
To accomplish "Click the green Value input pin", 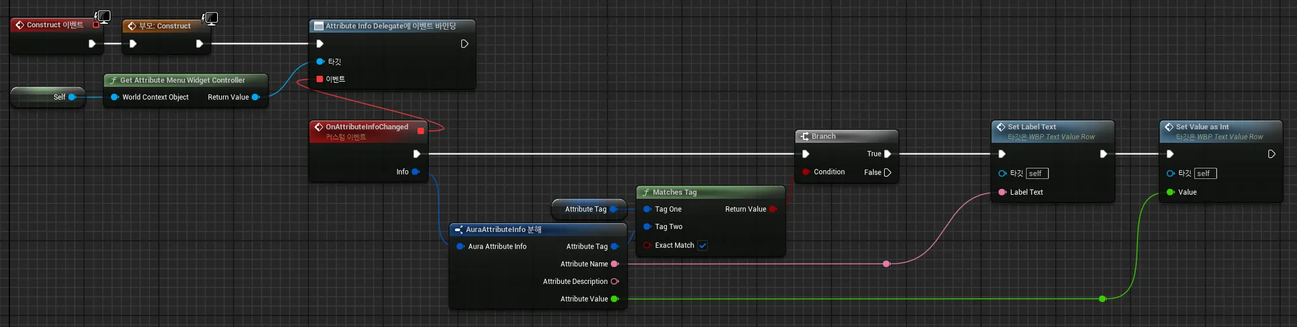I will (1170, 192).
